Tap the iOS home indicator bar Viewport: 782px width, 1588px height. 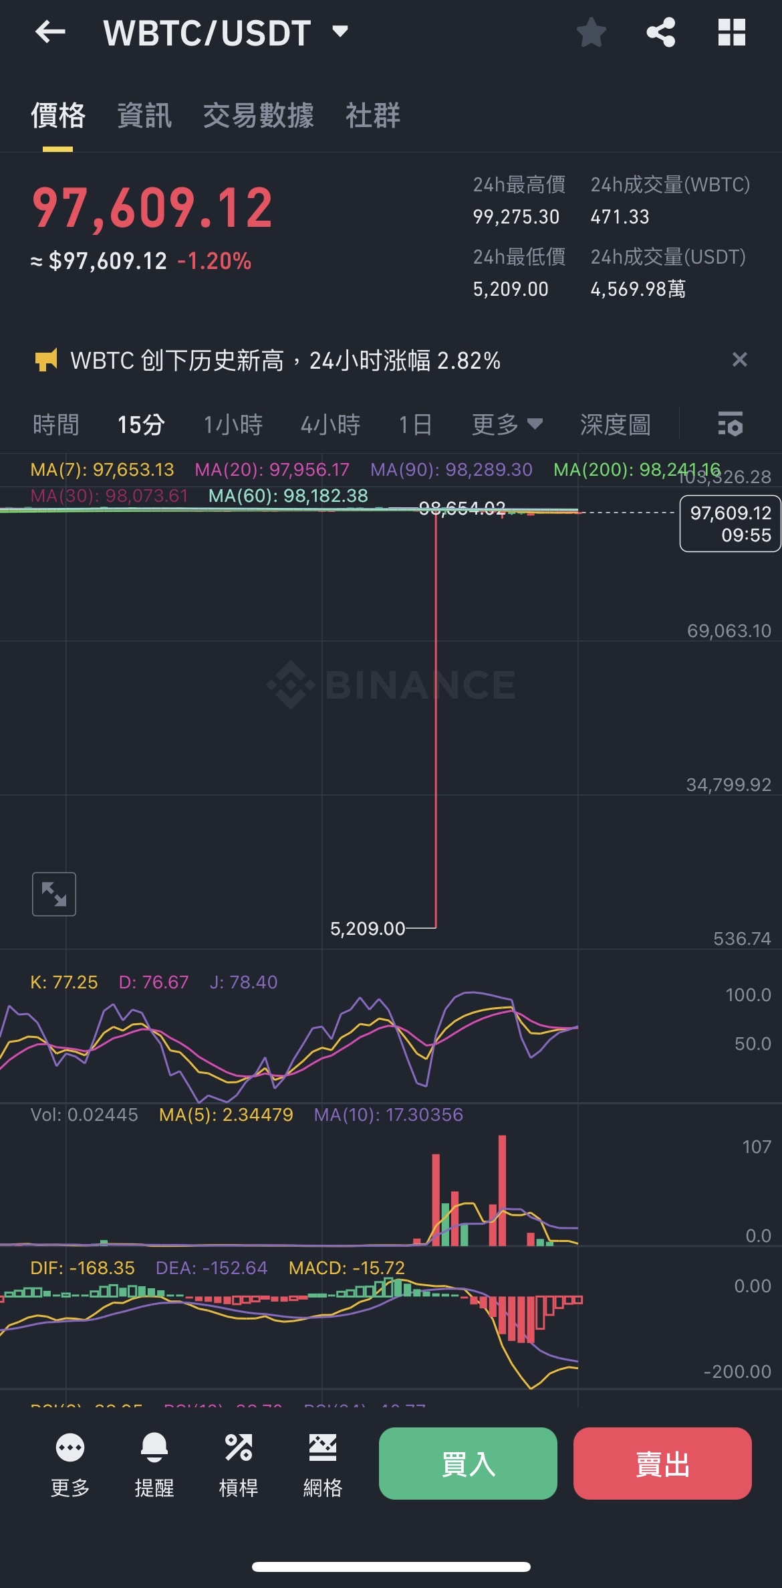tap(391, 1567)
